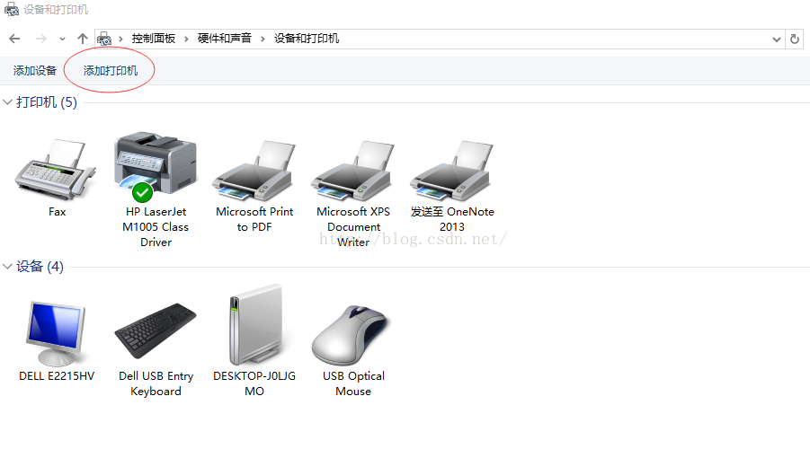Navigate to 硬件和声音 breadcrumb
This screenshot has width=810, height=458.
click(224, 39)
